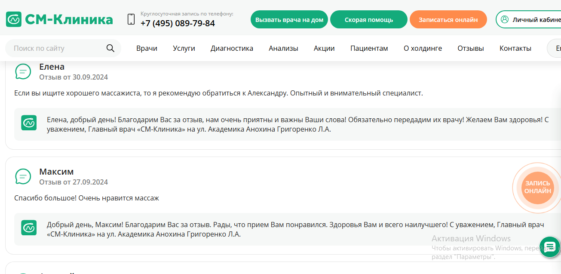Open the chat widget icon in the bottom corner

[549, 247]
